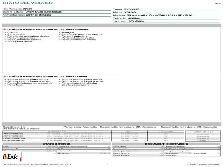Click the 'Stato' column header
223x167 pixels.
click(129, 132)
